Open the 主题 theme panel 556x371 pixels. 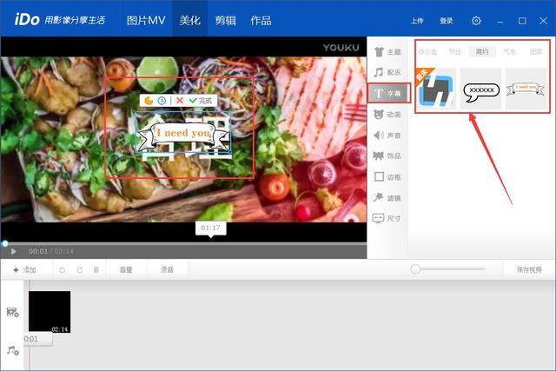(x=387, y=52)
